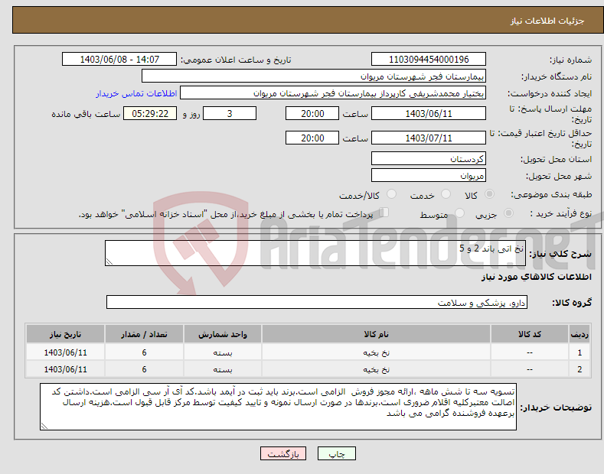Click the price validity time 20:00 field
604x474 pixels.
tap(312, 138)
